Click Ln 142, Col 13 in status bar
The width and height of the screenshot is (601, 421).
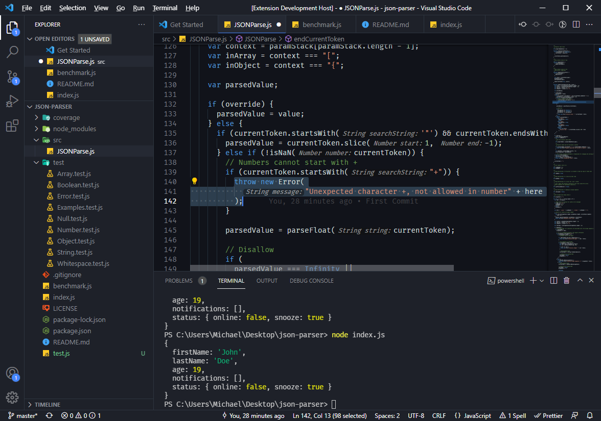pyautogui.click(x=330, y=415)
